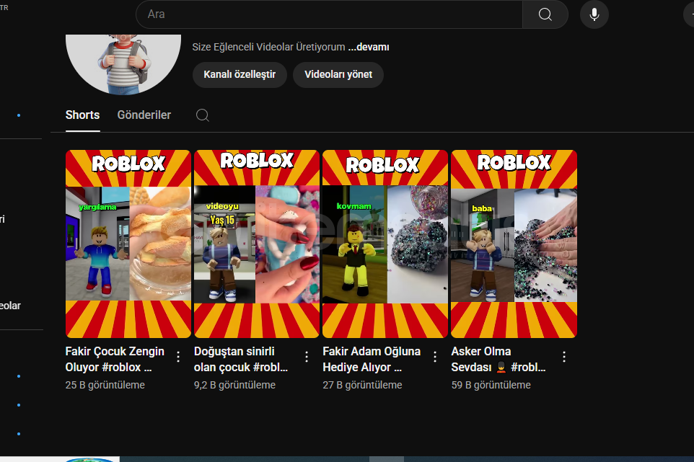This screenshot has height=462, width=694.
Task: Play the short thumbnail captioned yargılama
Action: (128, 244)
